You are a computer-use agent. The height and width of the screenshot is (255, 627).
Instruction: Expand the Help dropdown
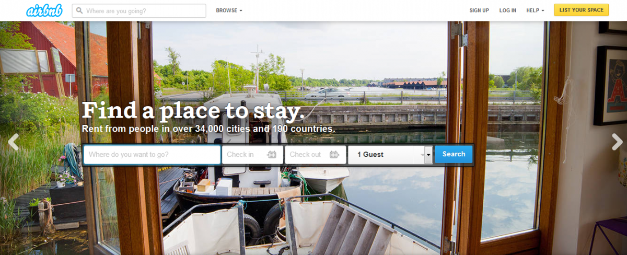pyautogui.click(x=535, y=10)
